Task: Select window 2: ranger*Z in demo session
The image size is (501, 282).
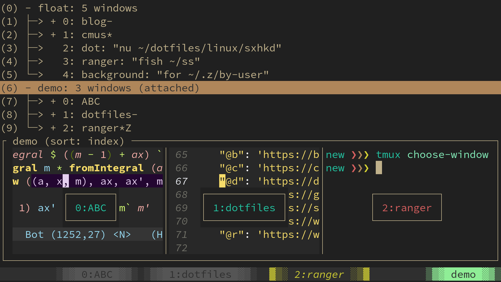Action: 250,128
